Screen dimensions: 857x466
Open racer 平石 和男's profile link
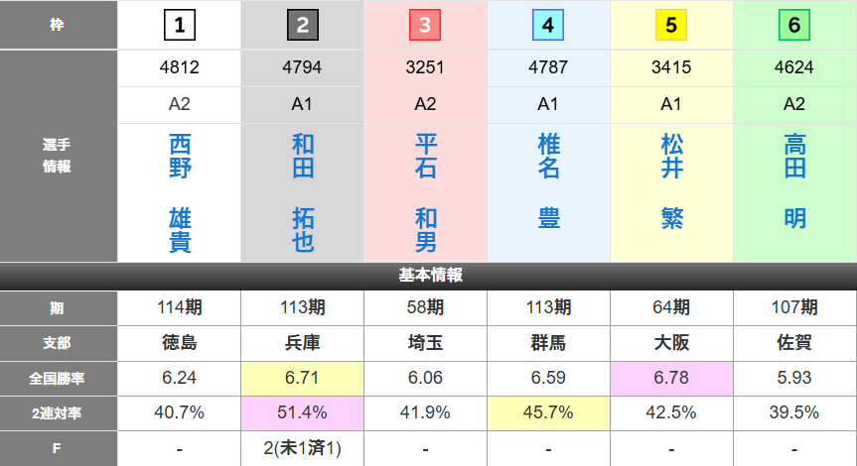coord(426,193)
